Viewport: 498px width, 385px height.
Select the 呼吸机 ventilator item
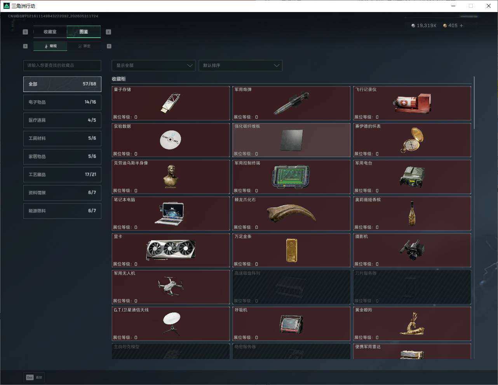coord(291,324)
